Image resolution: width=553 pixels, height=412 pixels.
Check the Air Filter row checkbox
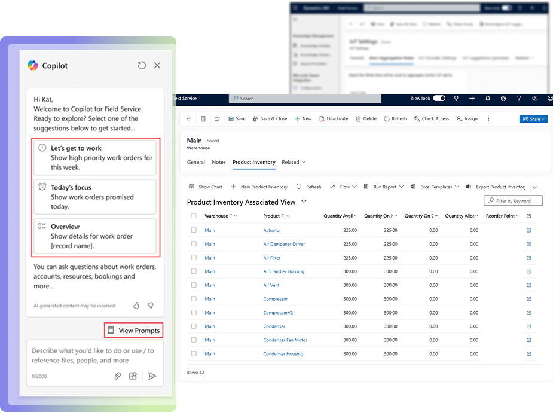pyautogui.click(x=194, y=258)
